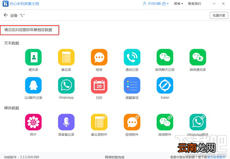
Task: Open the 备忘录 notes recovery icon
Action: 66,57
